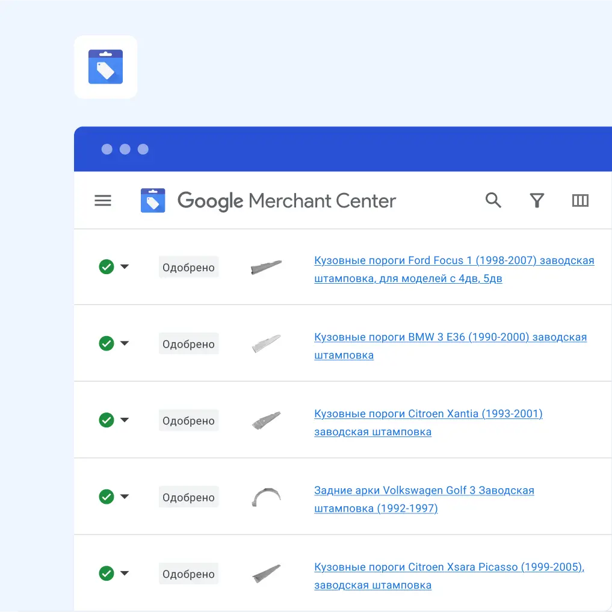Viewport: 612px width, 612px height.
Task: Open Citroen Xantia (1993-2001) product link
Action: pos(428,414)
